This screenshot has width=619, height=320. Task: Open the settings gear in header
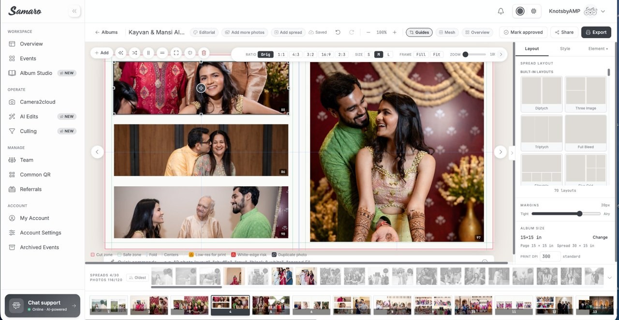[x=534, y=11]
